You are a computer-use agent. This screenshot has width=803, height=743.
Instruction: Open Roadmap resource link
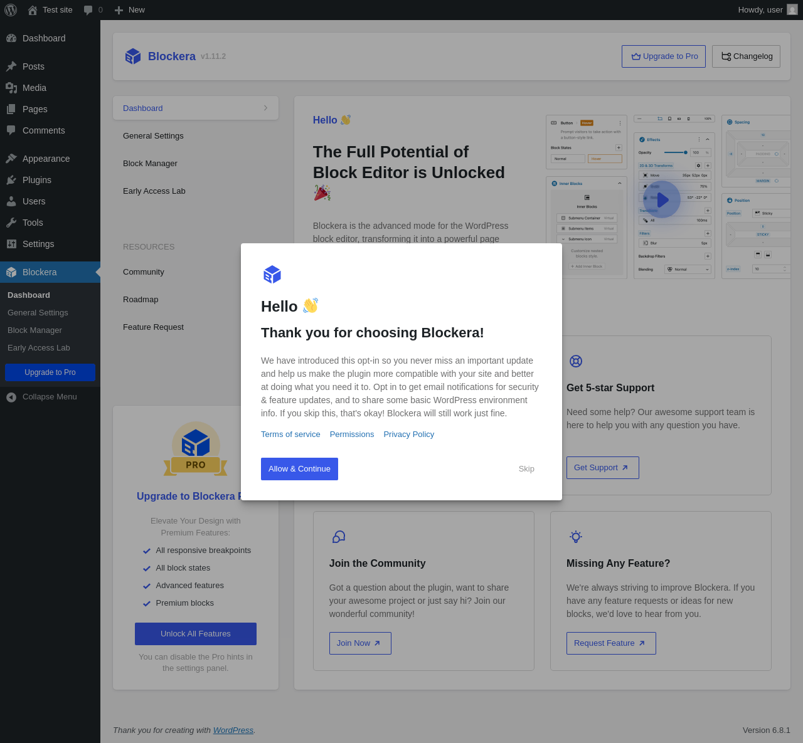point(141,300)
